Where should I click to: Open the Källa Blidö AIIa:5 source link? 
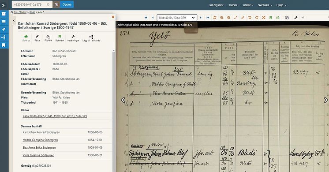(55, 116)
